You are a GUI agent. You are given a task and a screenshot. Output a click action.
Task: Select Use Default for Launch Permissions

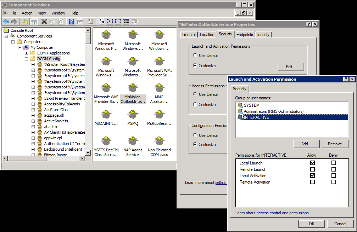pyautogui.click(x=195, y=56)
